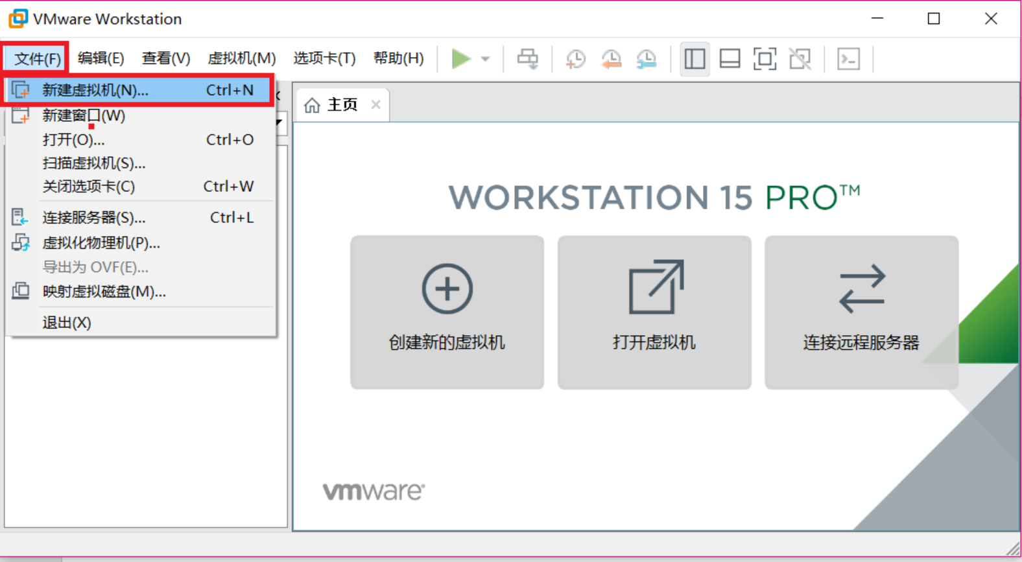Toggle the library sidebar view icon
Screen dimensions: 1022x562
click(x=695, y=59)
